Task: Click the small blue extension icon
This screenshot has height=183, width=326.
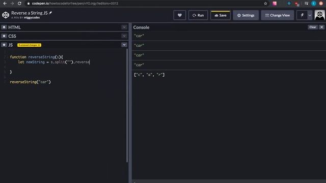Action: [289, 4]
